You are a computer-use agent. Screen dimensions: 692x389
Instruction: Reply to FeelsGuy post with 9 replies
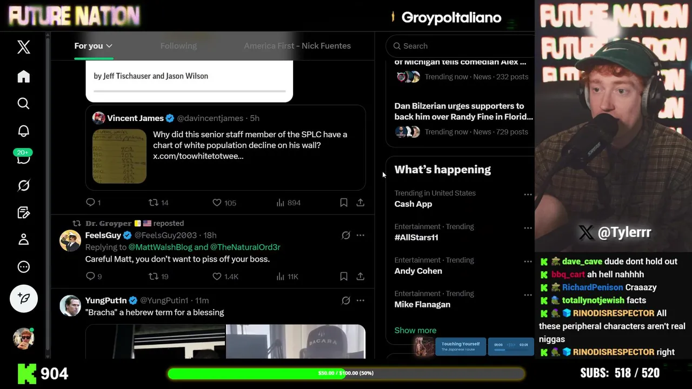point(94,276)
